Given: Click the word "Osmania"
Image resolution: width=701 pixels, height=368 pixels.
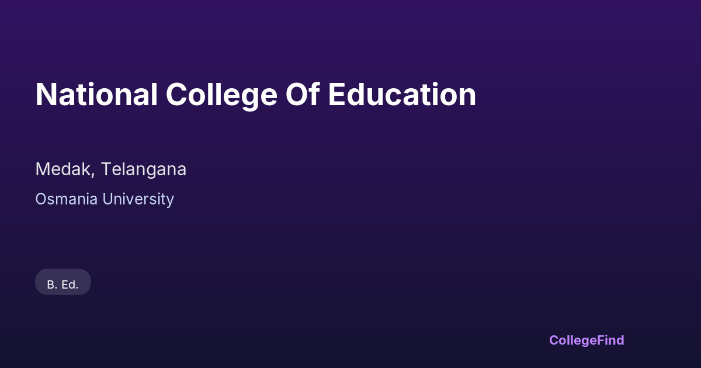Looking at the screenshot, I should click(x=66, y=199).
